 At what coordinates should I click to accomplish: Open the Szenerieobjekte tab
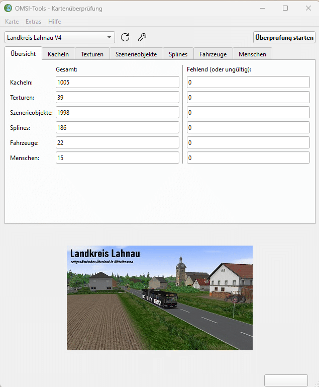pyautogui.click(x=136, y=54)
